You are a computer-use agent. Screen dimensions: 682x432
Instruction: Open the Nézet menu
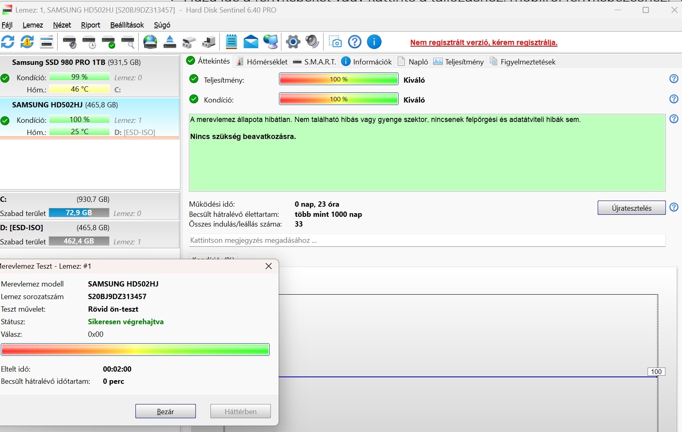(x=62, y=25)
